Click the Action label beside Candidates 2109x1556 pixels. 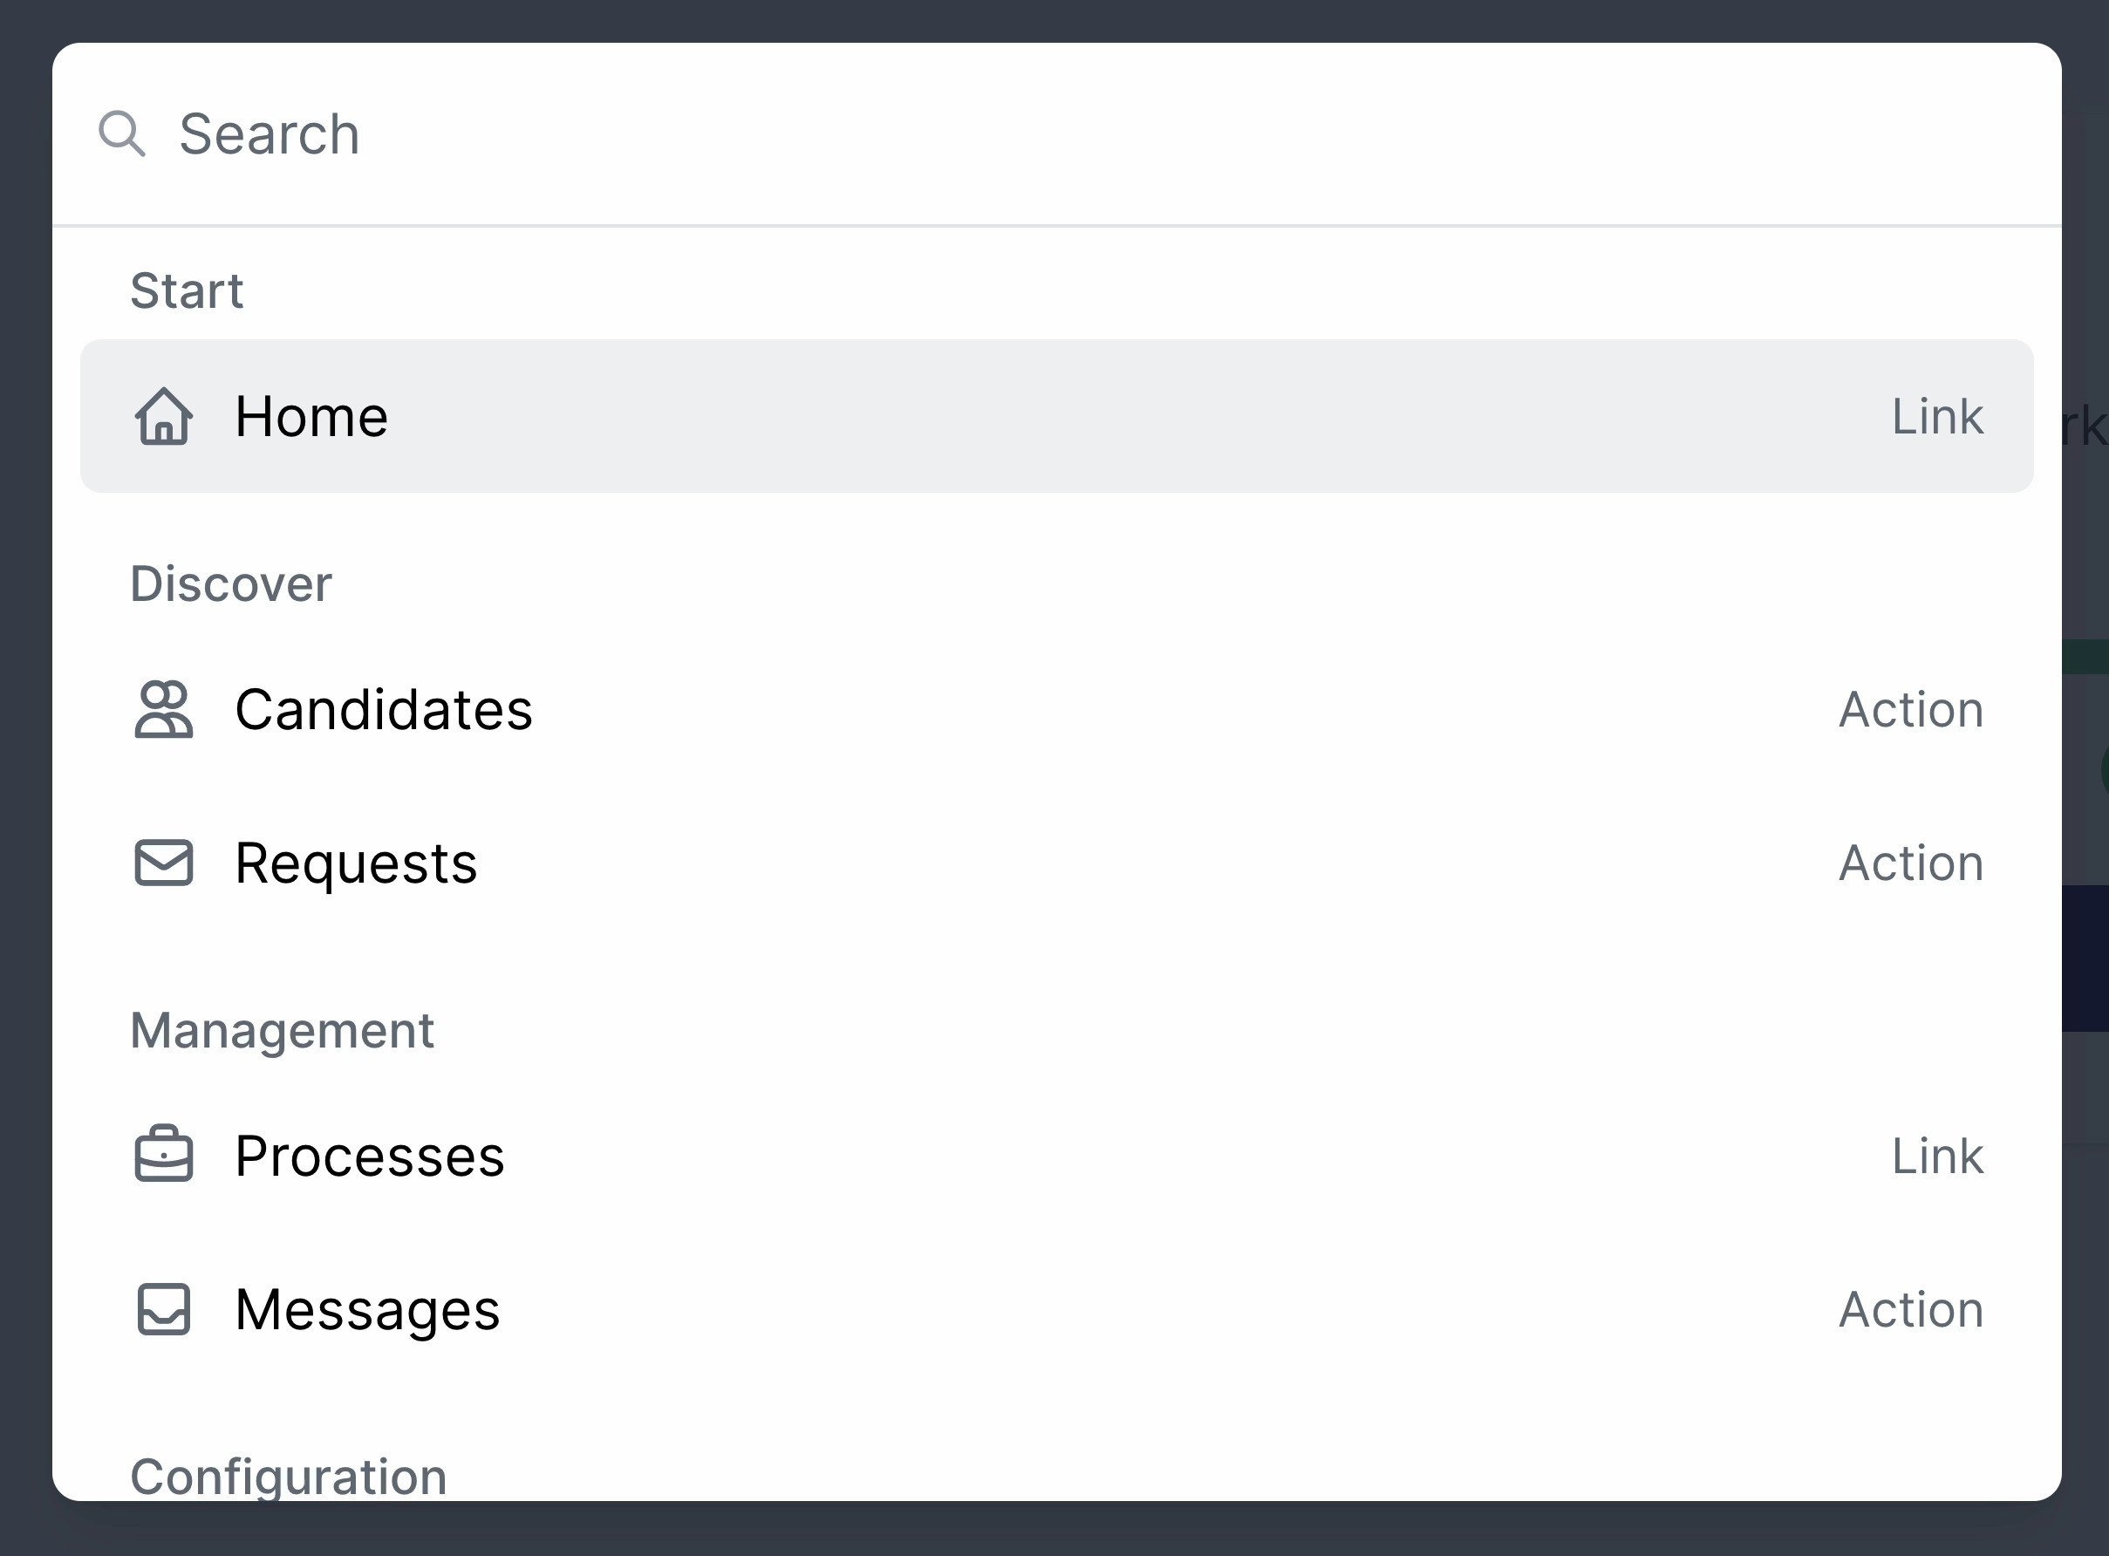pyautogui.click(x=1911, y=709)
